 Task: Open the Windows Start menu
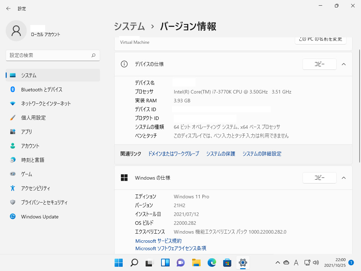[x=118, y=263]
